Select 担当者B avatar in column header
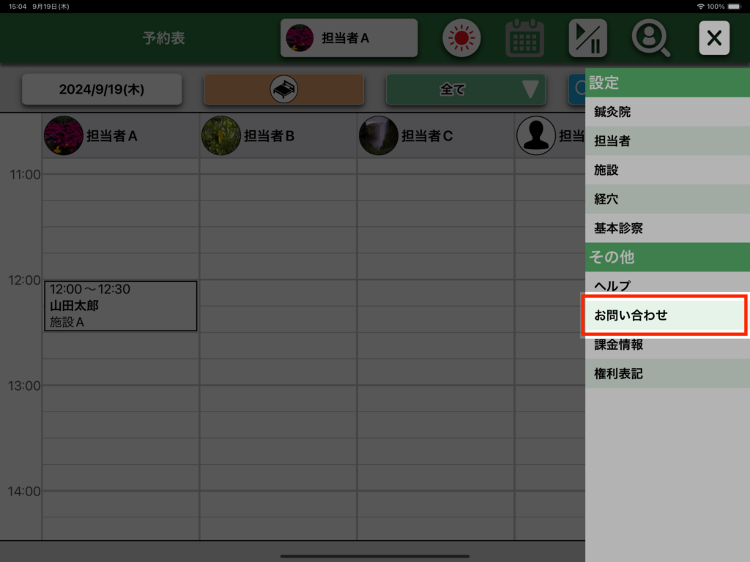 pyautogui.click(x=221, y=135)
